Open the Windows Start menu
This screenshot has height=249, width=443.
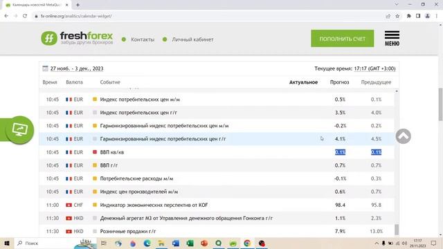(7, 243)
